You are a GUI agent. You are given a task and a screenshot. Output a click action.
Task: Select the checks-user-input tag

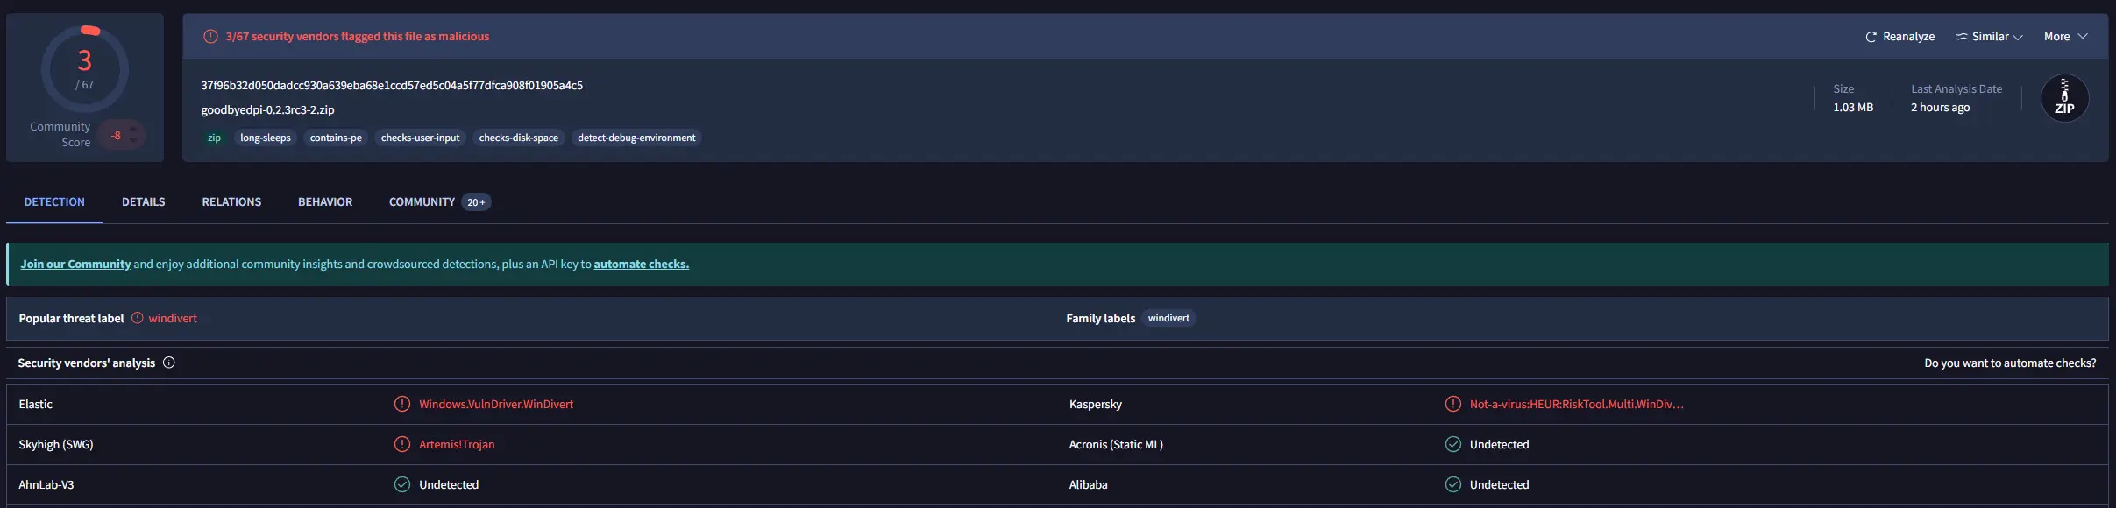(420, 138)
